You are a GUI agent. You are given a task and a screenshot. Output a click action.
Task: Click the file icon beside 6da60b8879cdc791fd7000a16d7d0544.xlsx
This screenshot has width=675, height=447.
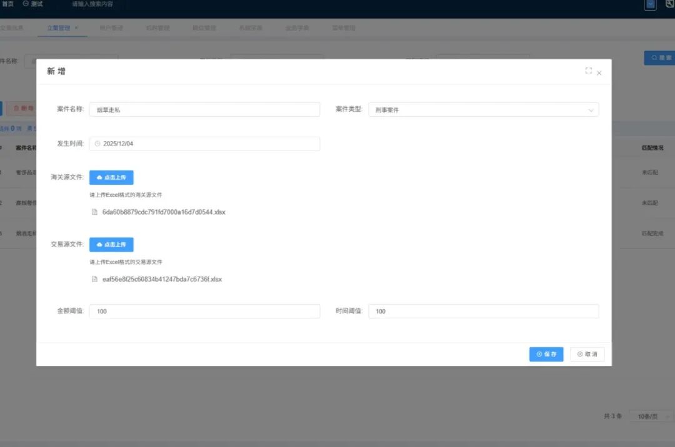pyautogui.click(x=95, y=212)
